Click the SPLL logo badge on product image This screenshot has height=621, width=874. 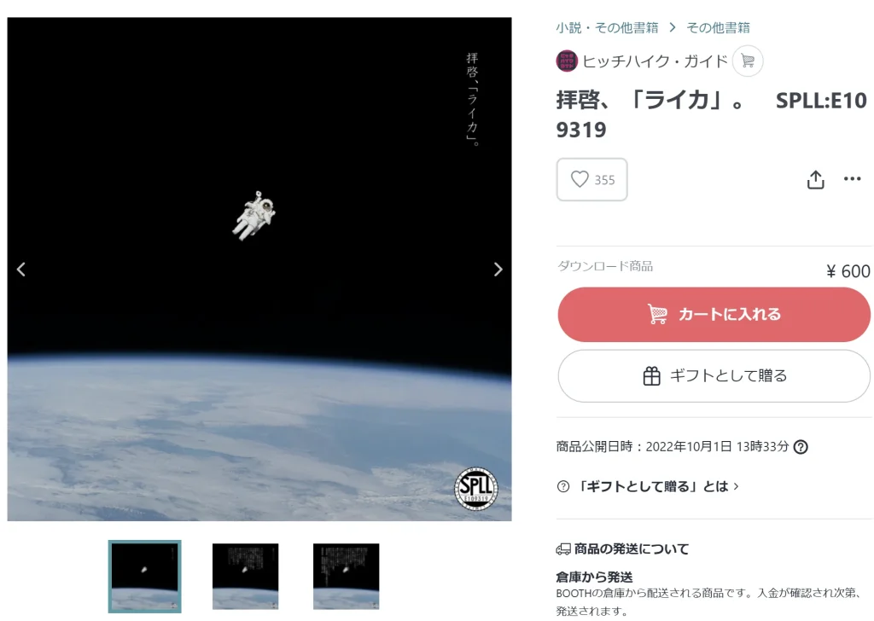tap(476, 489)
